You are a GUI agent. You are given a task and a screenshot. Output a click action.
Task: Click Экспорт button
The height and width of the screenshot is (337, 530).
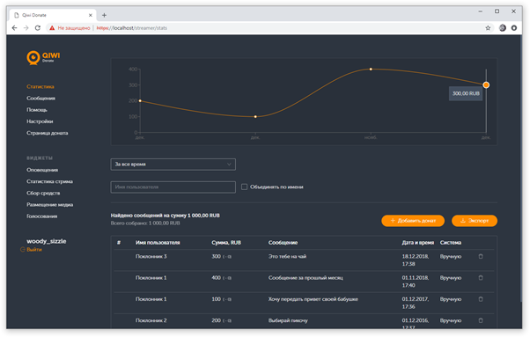click(475, 221)
